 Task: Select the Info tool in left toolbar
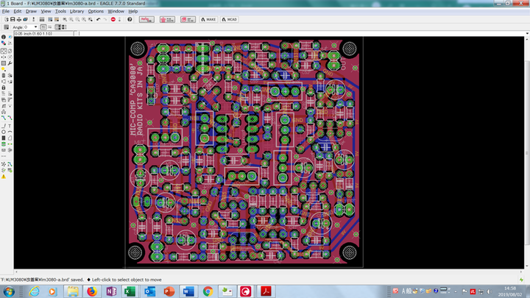[x=3, y=38]
